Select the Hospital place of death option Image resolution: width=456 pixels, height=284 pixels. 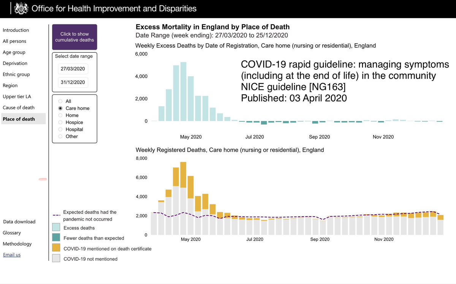point(60,129)
